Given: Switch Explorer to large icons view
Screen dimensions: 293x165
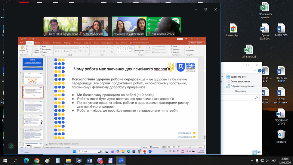Looking at the screenshot, I should [x=259, y=152].
